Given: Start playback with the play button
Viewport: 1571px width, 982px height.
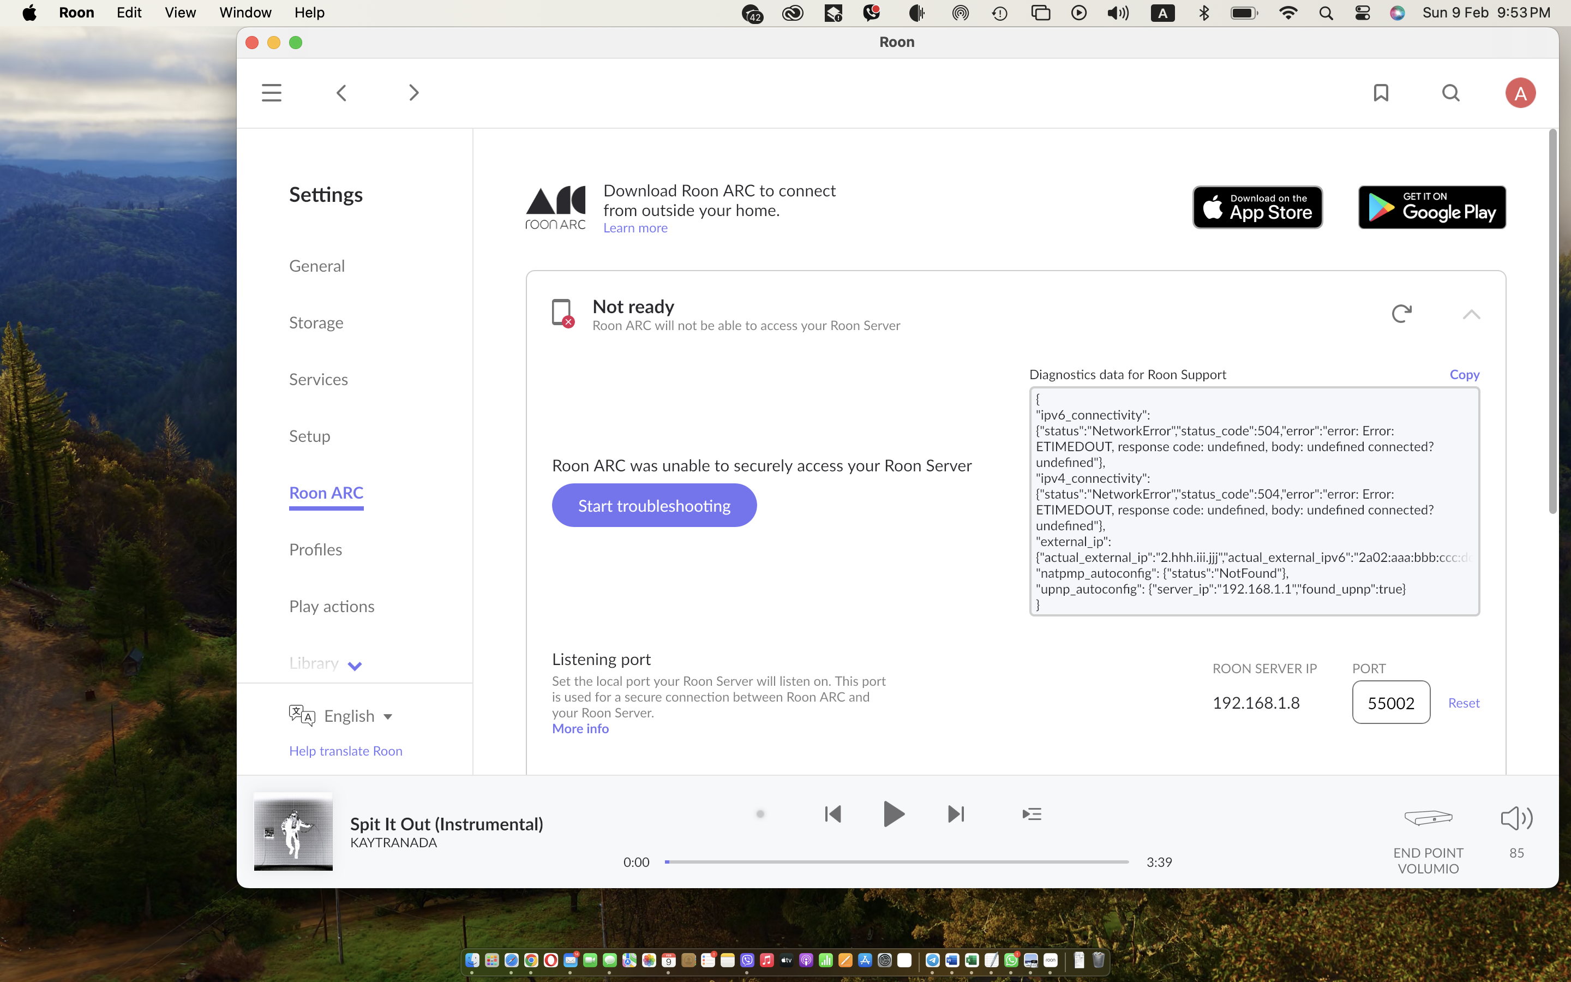Looking at the screenshot, I should (x=894, y=814).
